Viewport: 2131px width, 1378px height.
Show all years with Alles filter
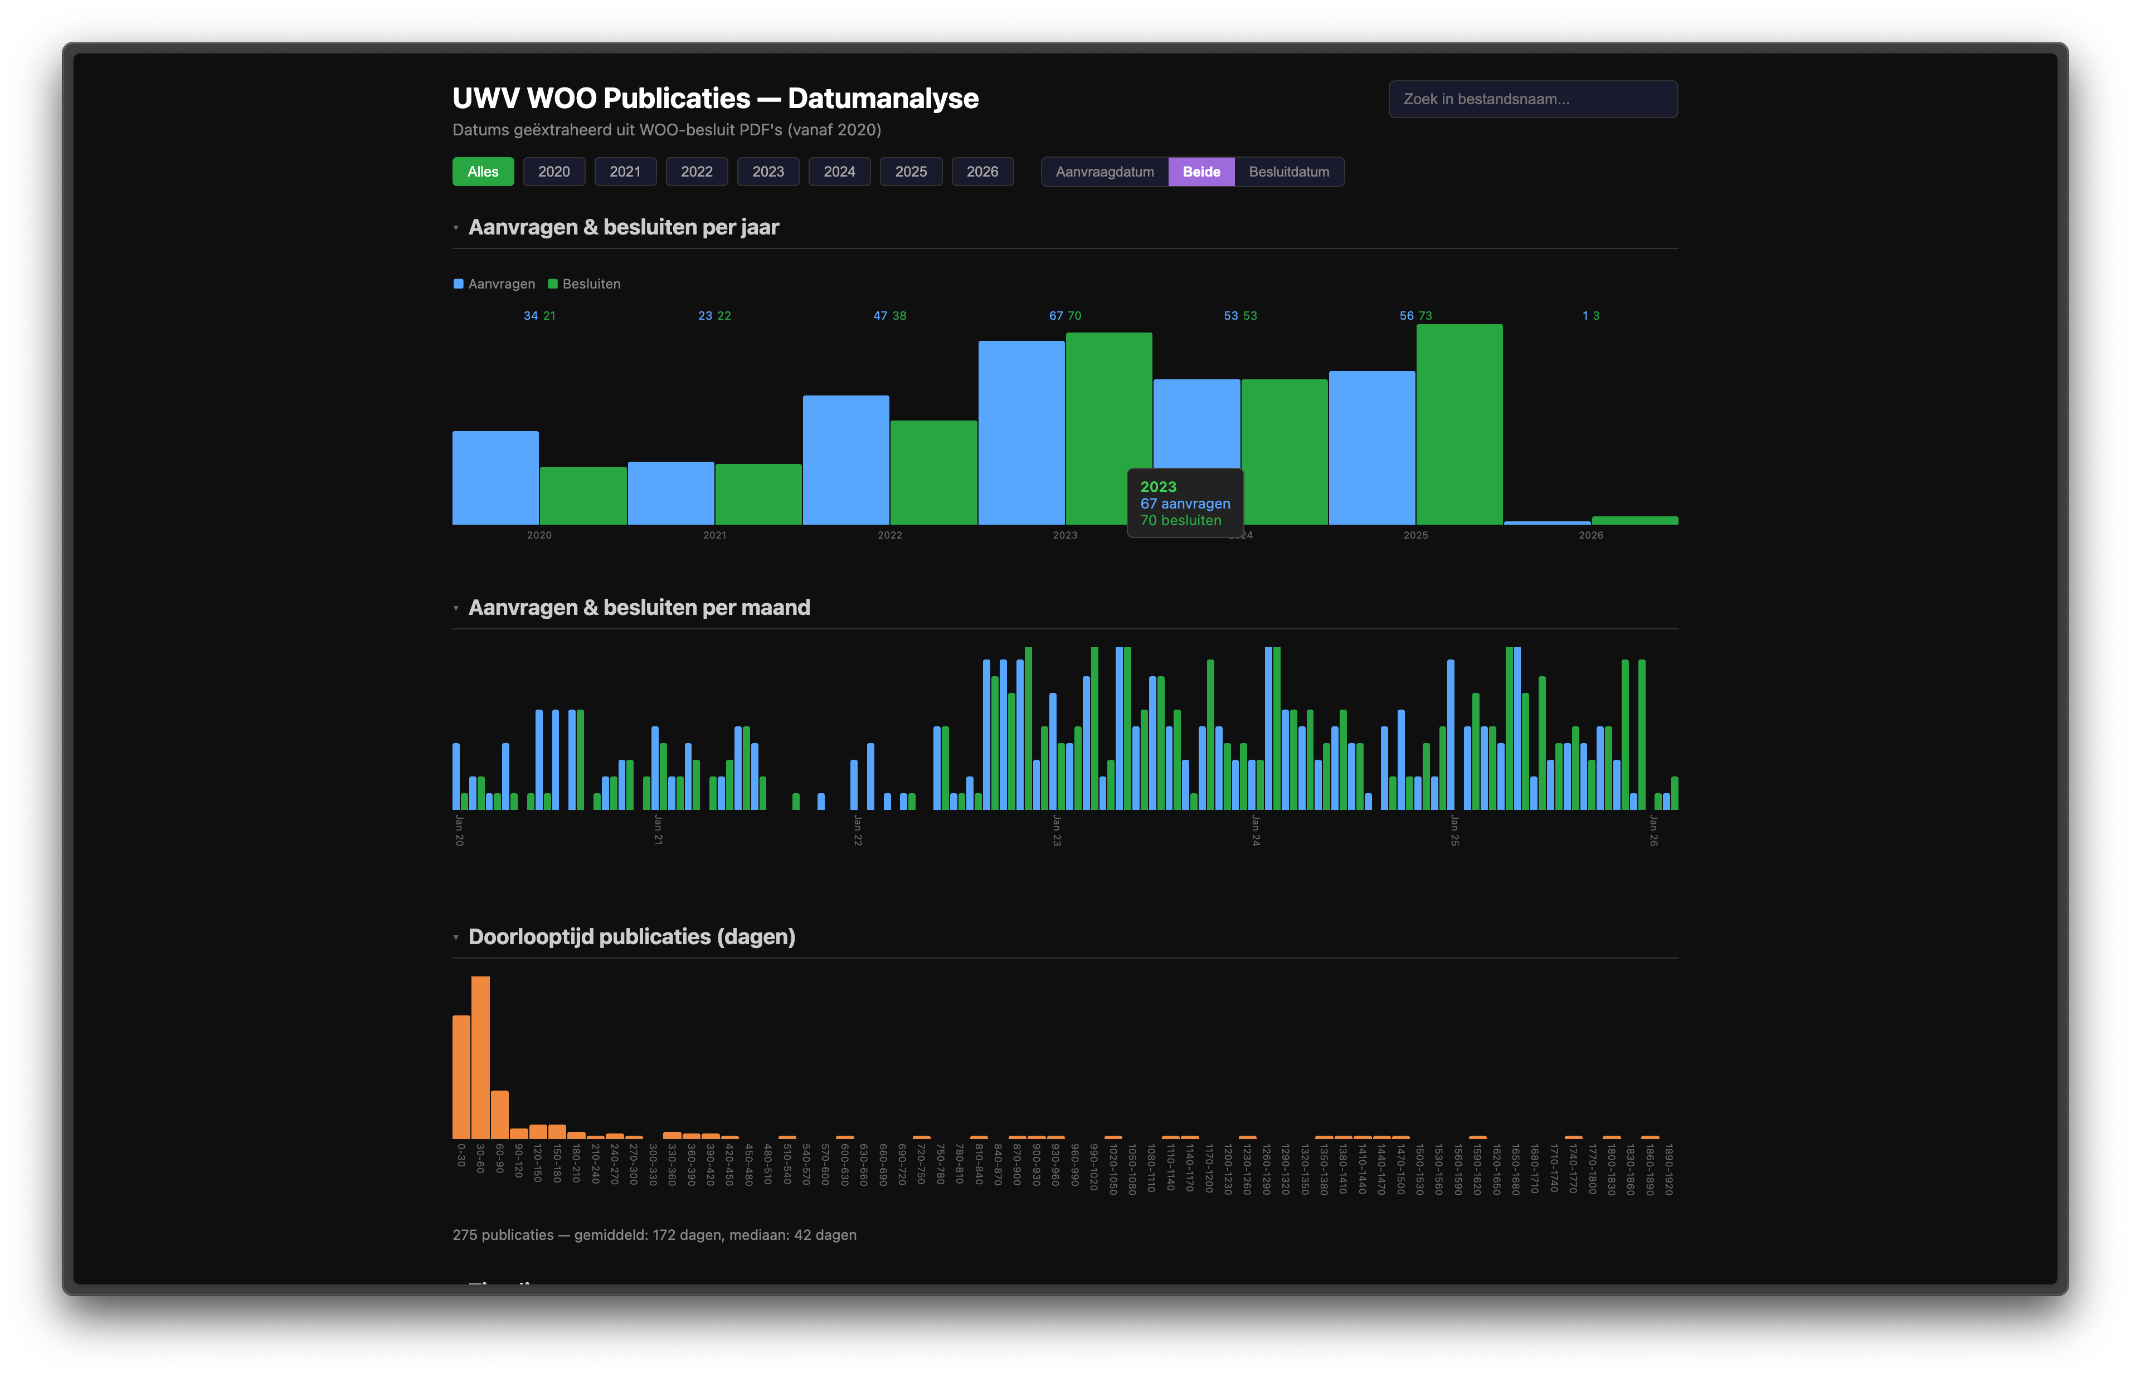point(483,172)
